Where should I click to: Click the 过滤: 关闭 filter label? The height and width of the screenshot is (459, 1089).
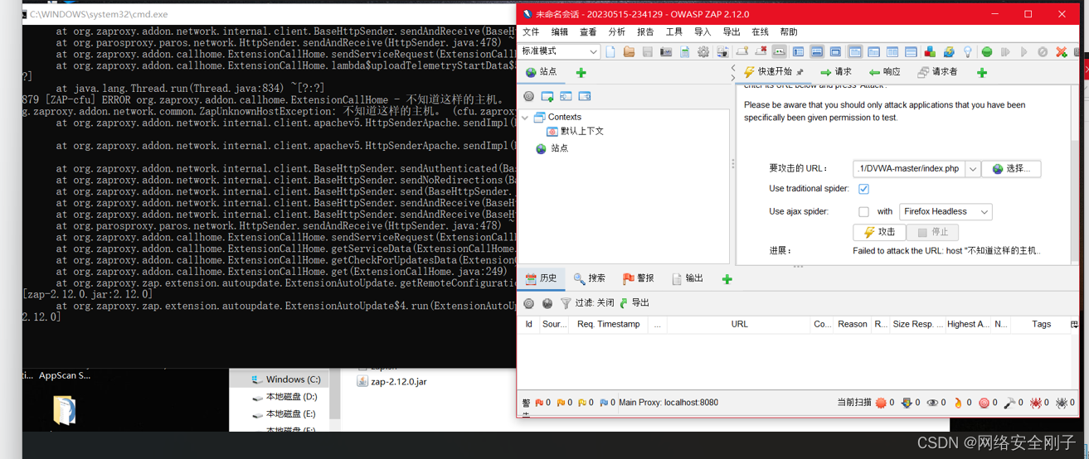595,303
